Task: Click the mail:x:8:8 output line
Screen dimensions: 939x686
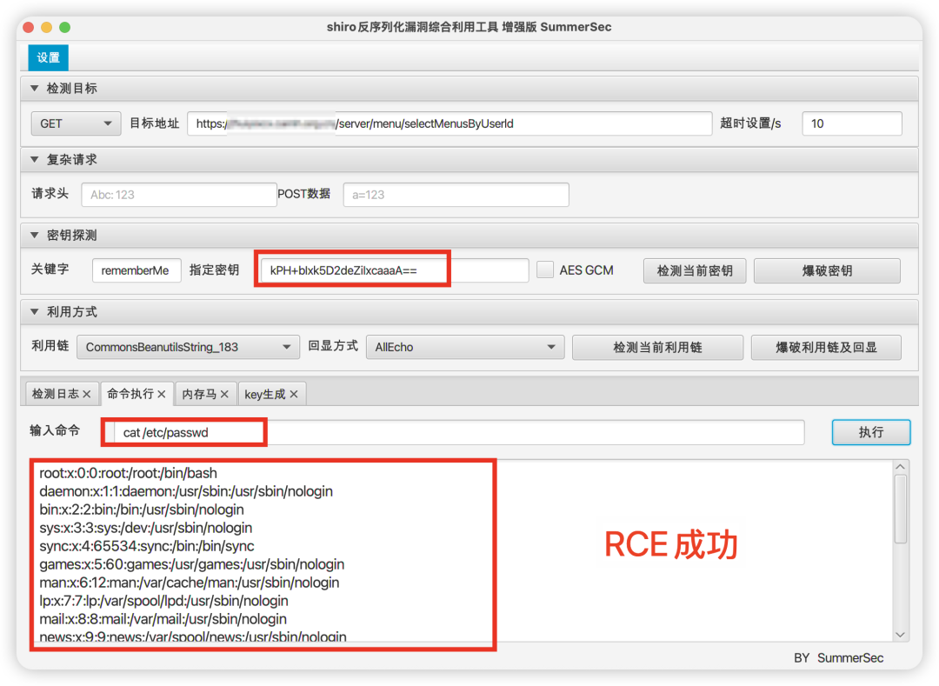Action: [163, 619]
